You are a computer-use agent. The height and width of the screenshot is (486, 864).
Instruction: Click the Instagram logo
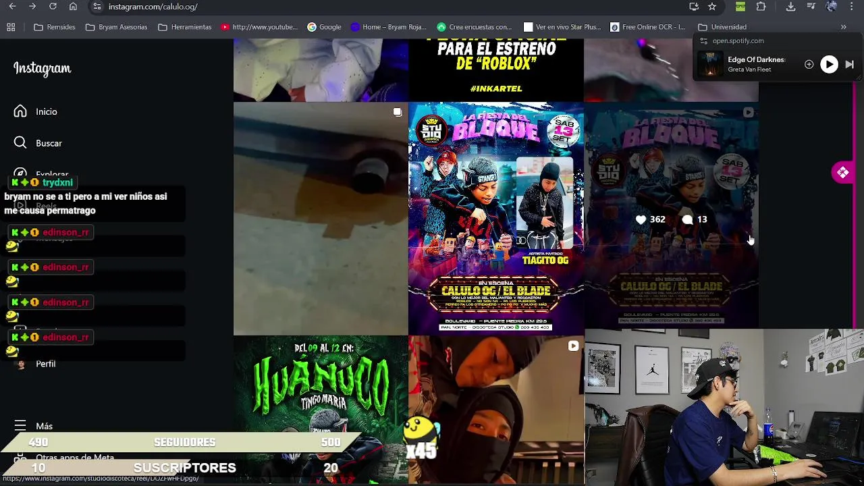(42, 69)
